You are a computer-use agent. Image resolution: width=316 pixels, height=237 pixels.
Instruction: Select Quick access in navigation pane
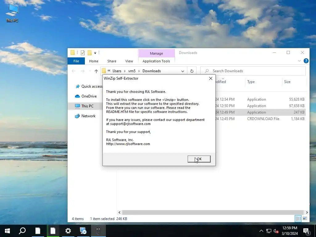click(89, 86)
